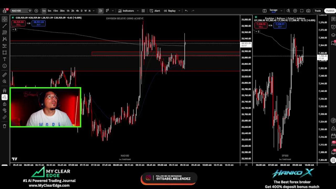
Task: Activate the zoom in tool
Action: (x=4, y=81)
